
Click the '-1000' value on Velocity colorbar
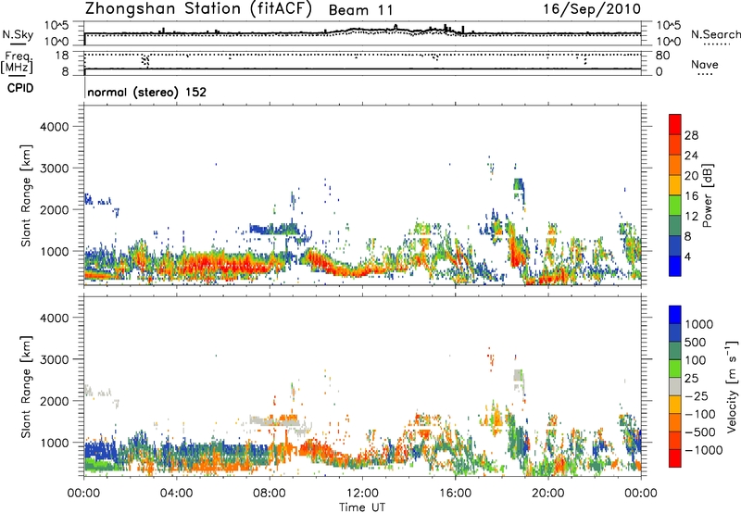(703, 450)
